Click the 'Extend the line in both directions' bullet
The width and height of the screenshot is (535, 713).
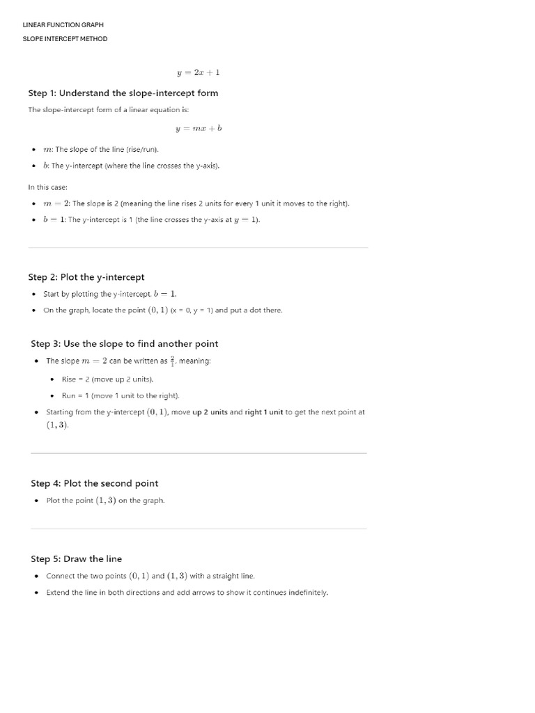click(187, 593)
